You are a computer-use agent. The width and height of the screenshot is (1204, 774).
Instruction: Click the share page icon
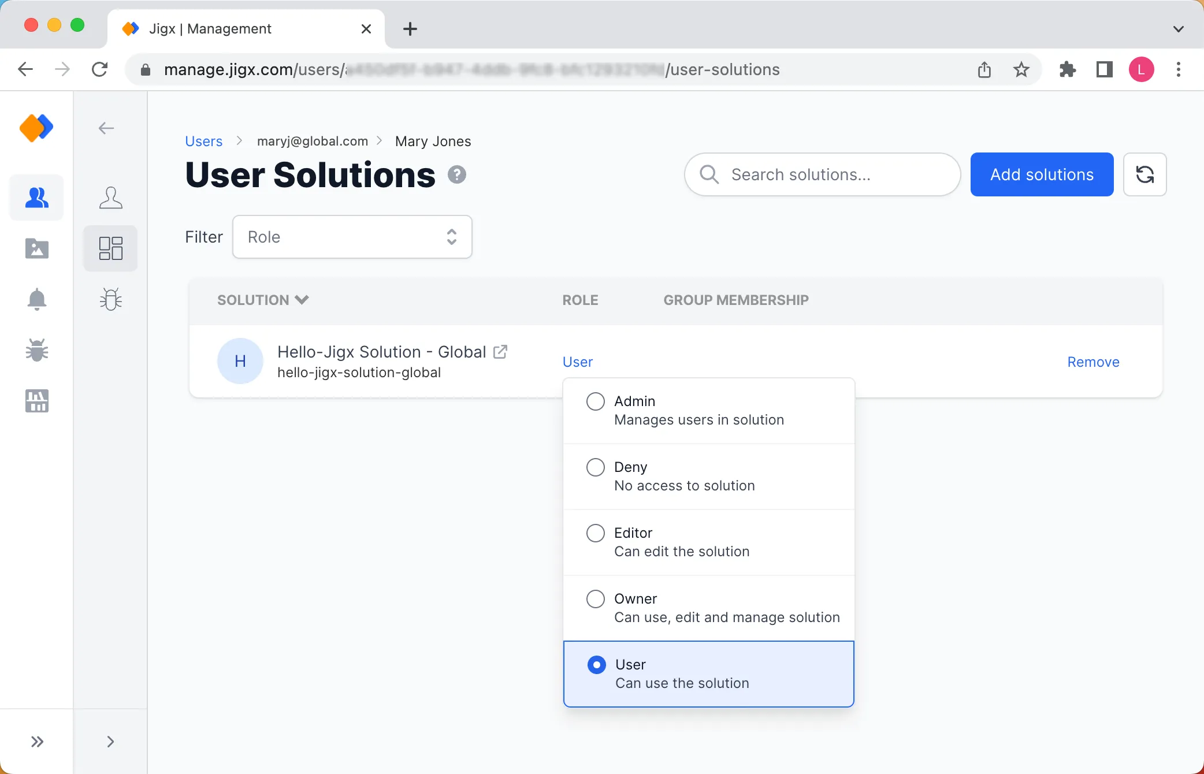tap(984, 70)
